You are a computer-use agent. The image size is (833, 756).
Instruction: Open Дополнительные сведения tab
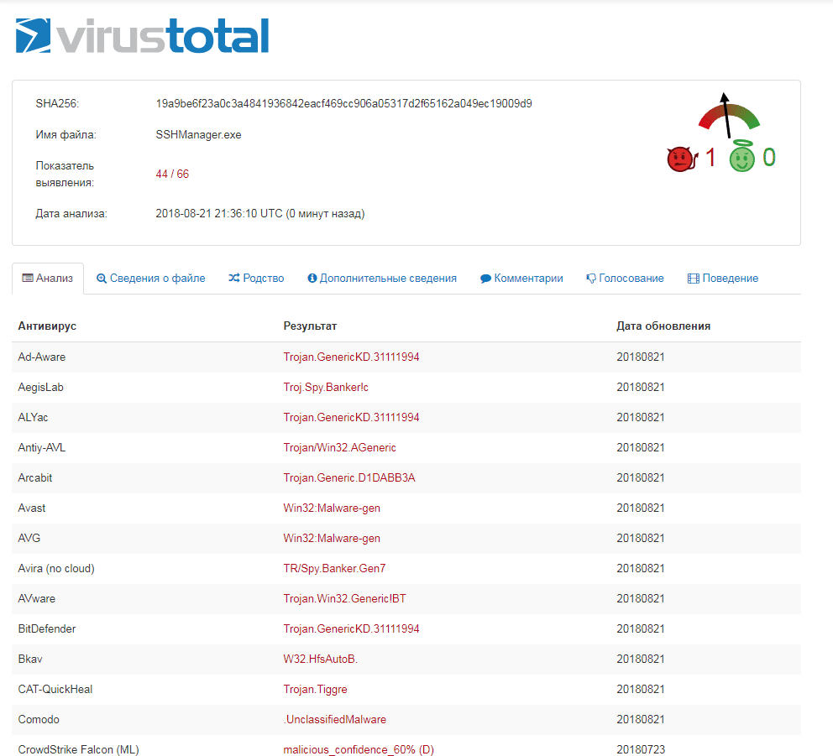point(382,279)
